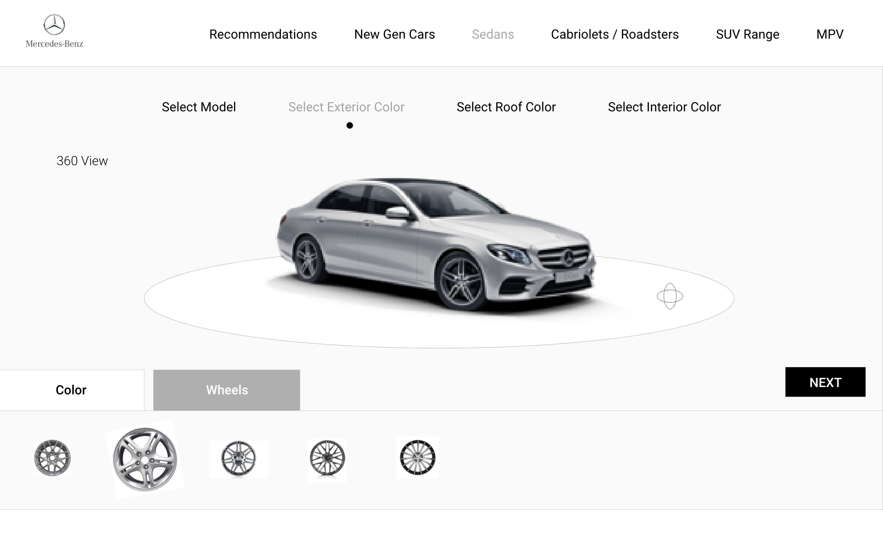Open Select Roof Color step

coord(506,107)
